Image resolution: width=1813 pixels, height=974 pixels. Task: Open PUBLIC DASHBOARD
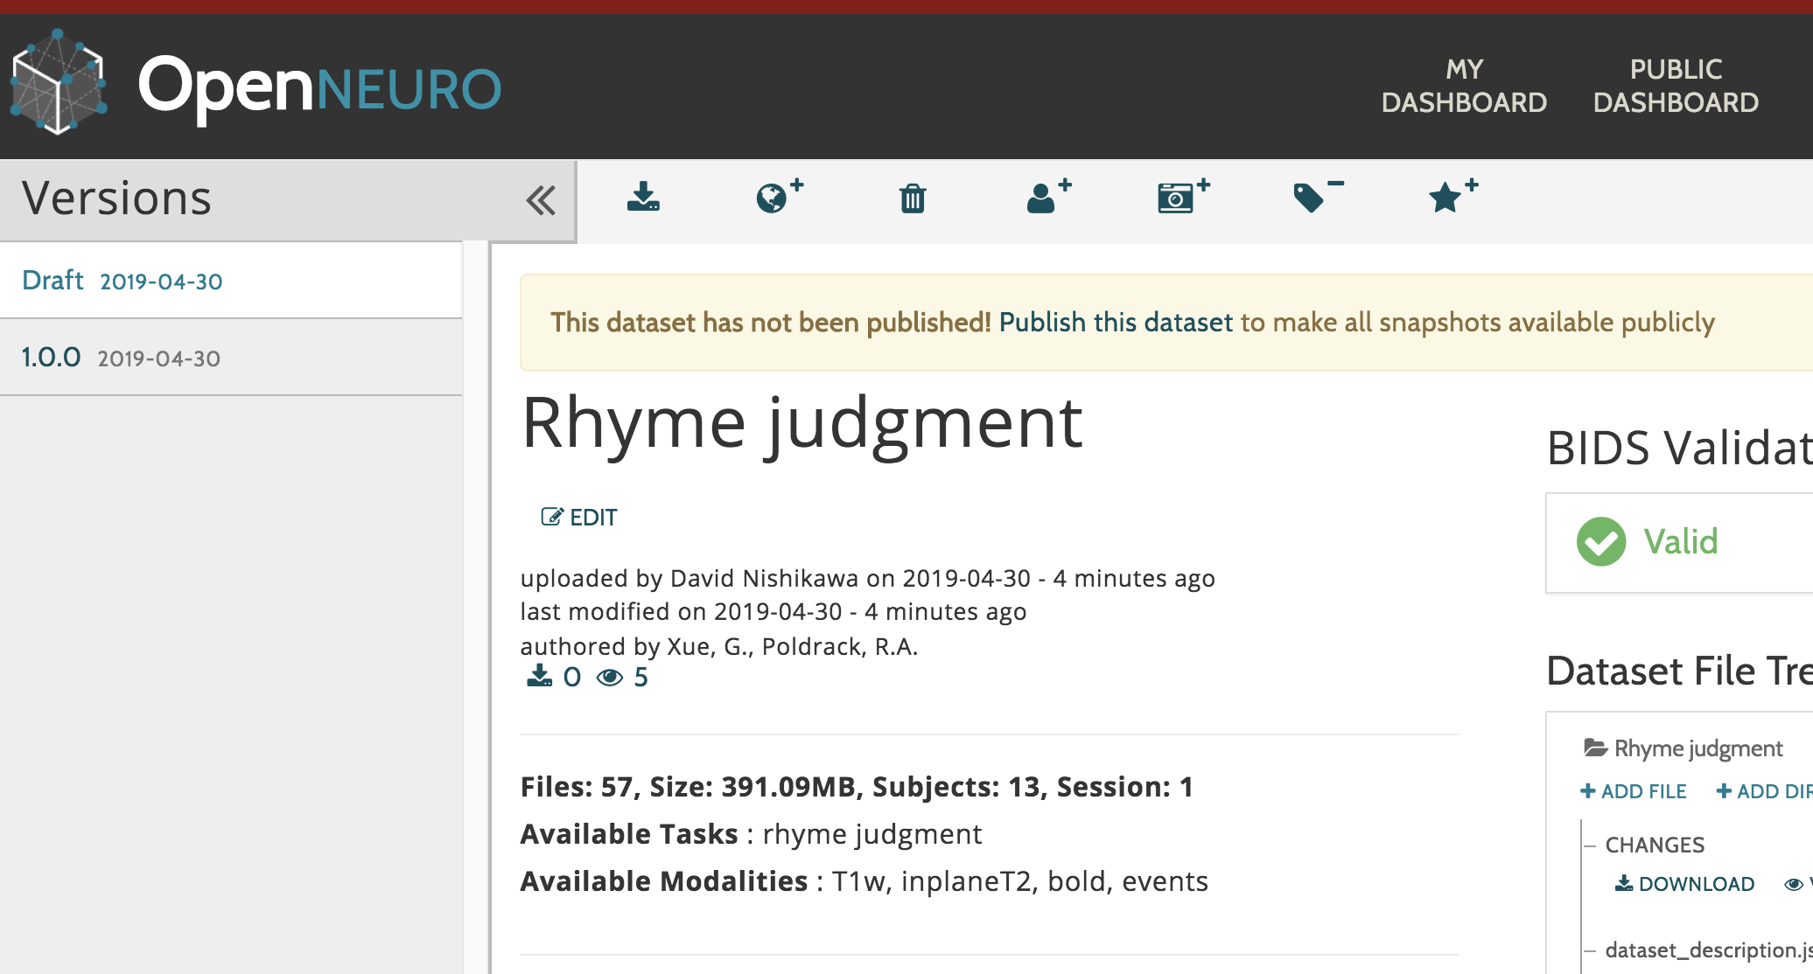pyautogui.click(x=1675, y=85)
